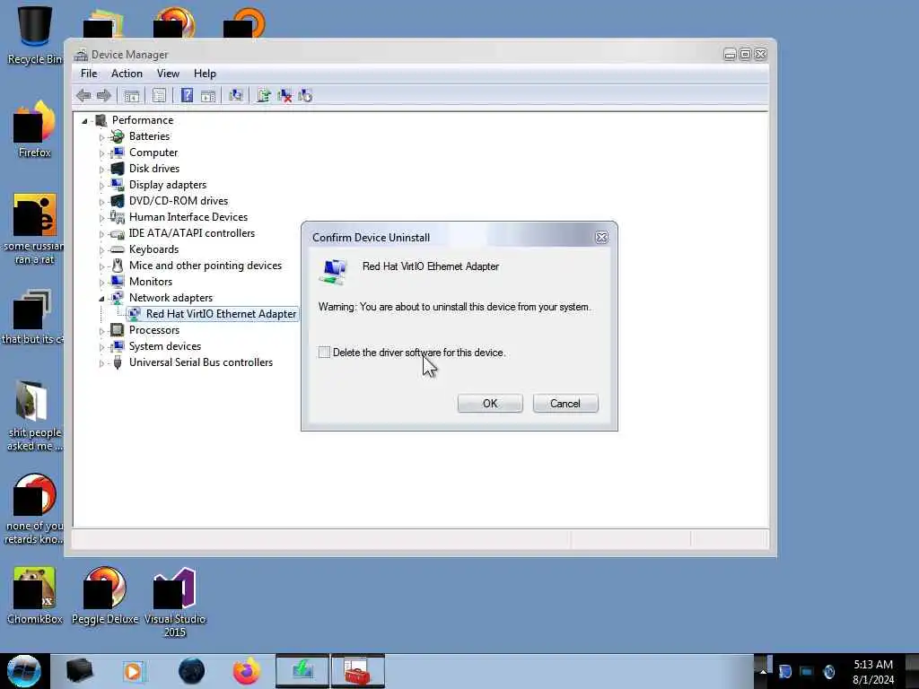Image resolution: width=919 pixels, height=689 pixels.
Task: Click the Uninstall device icon with red X
Action: pos(284,95)
